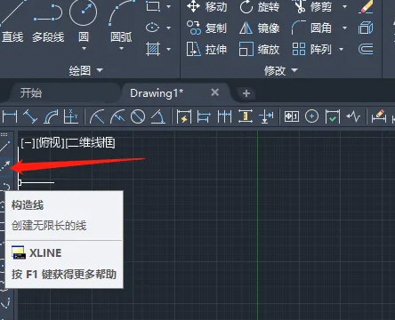Open the dropdown arrow beside Hatch icon
This screenshot has width=395, height=320.
168,49
